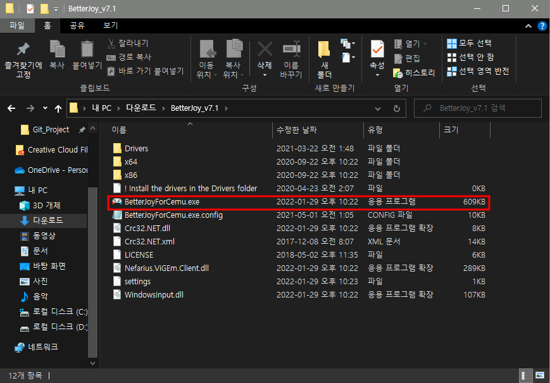Select 3D 개체 in navigation pane
The height and width of the screenshot is (383, 550).
[40, 205]
